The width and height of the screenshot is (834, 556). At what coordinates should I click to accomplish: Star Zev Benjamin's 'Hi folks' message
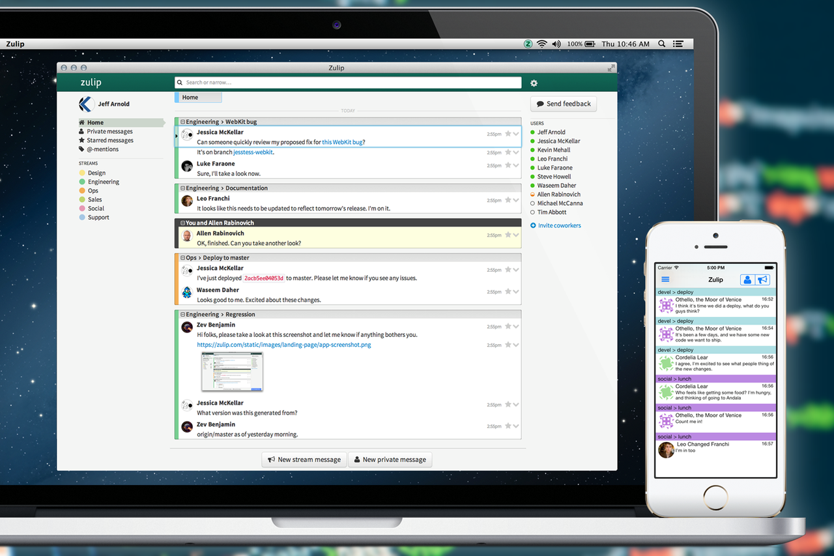508,327
